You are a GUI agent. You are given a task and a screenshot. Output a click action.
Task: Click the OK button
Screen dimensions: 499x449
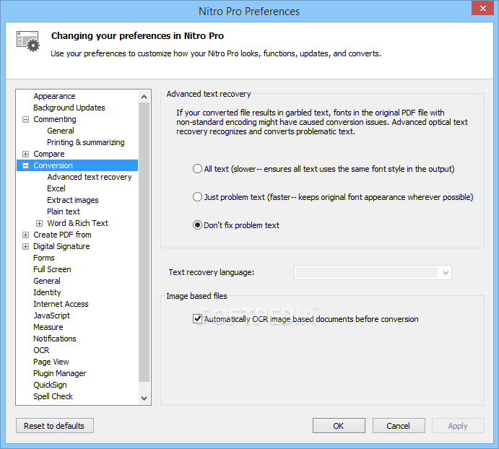click(x=339, y=425)
